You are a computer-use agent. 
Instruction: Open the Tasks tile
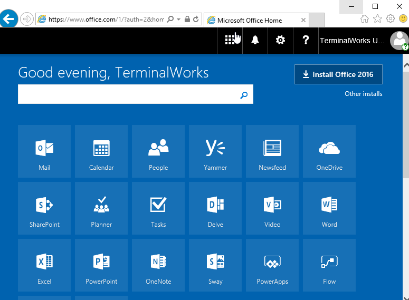(x=158, y=208)
